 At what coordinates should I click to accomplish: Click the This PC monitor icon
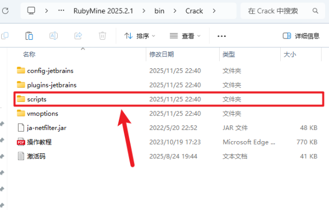point(31,11)
